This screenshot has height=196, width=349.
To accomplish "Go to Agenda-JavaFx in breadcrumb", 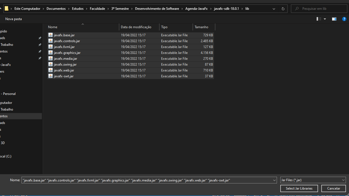I will pos(197,9).
